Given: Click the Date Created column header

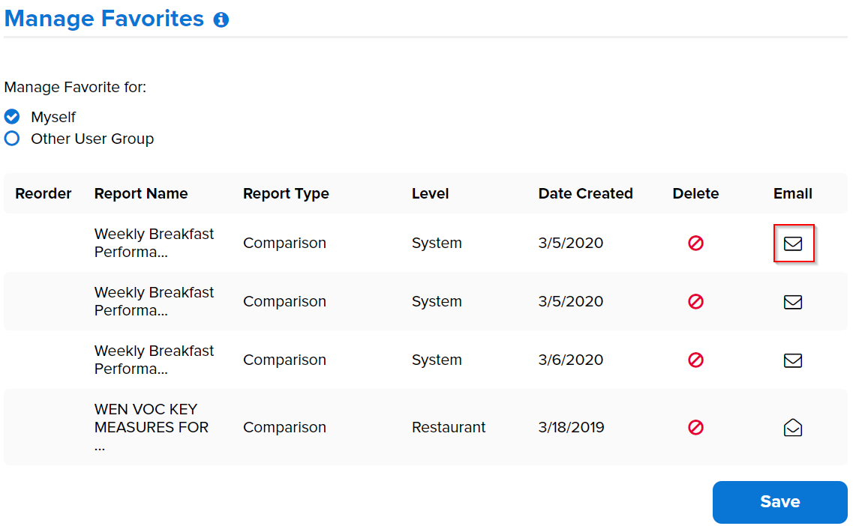Looking at the screenshot, I should coord(585,193).
